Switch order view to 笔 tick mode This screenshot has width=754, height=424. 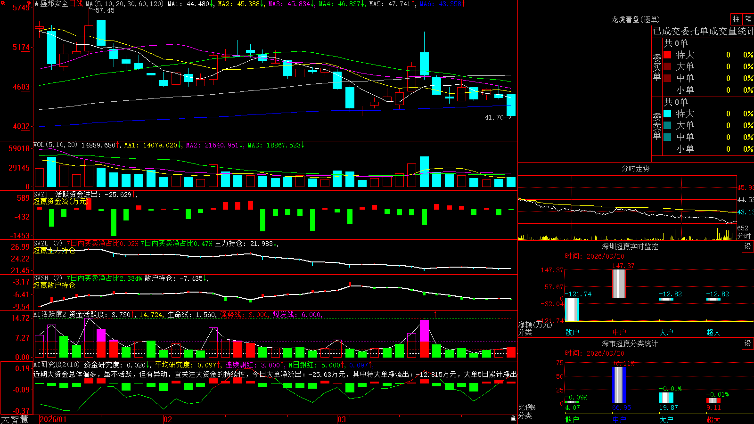748,19
